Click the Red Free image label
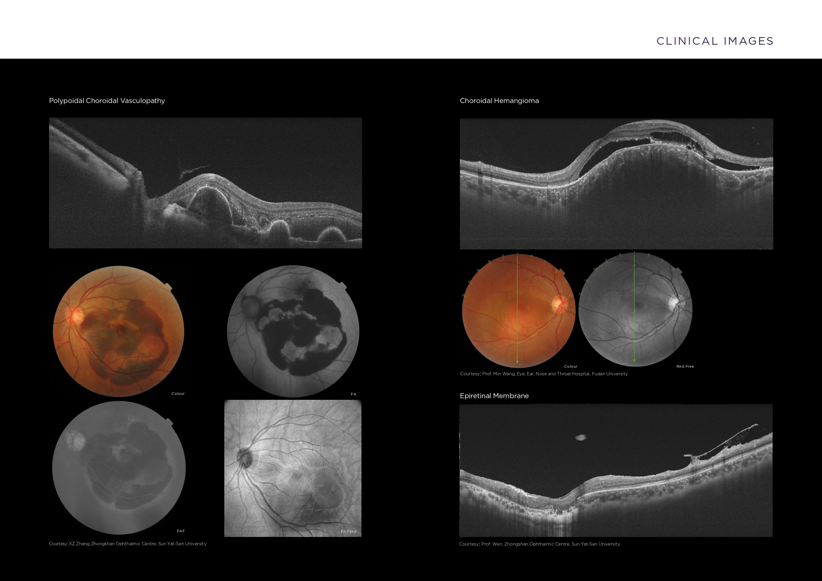The height and width of the screenshot is (581, 822). [x=685, y=366]
